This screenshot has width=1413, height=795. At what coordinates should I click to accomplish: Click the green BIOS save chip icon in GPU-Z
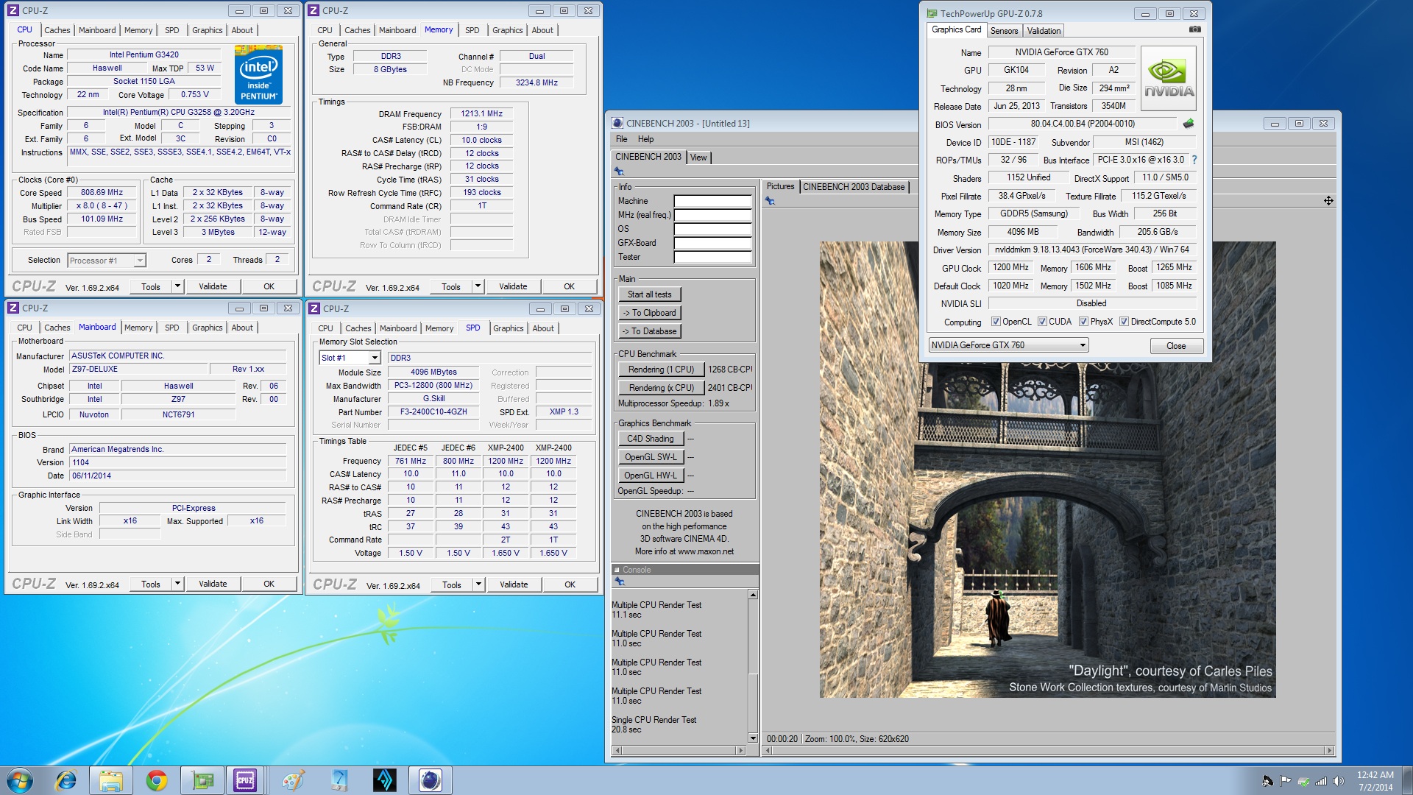(x=1188, y=124)
